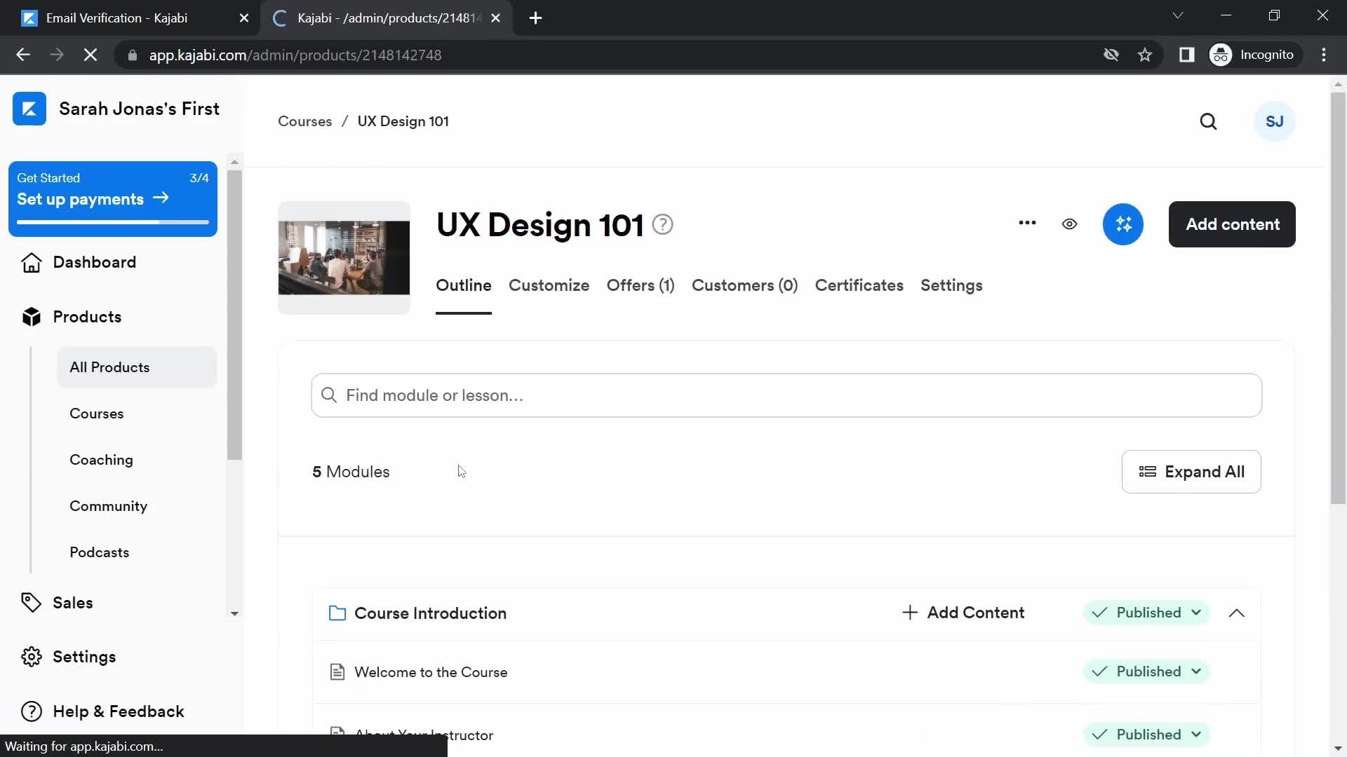
Task: Open the SJ user avatar menu
Action: pos(1275,121)
